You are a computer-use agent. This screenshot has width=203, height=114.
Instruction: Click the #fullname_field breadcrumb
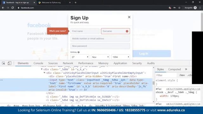pos(52,105)
